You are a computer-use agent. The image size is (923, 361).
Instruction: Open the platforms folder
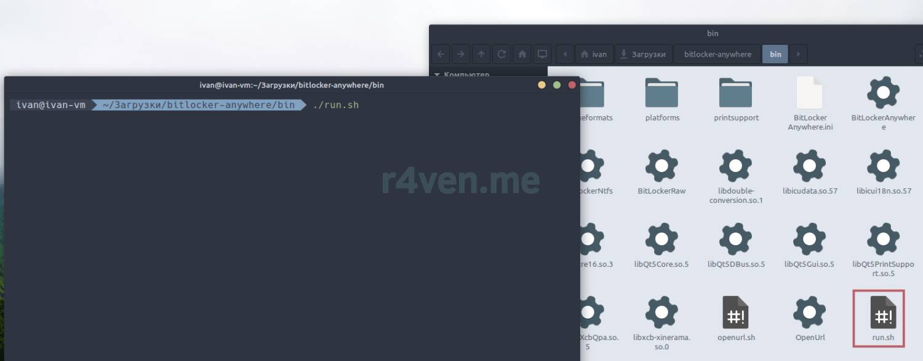pyautogui.click(x=661, y=98)
